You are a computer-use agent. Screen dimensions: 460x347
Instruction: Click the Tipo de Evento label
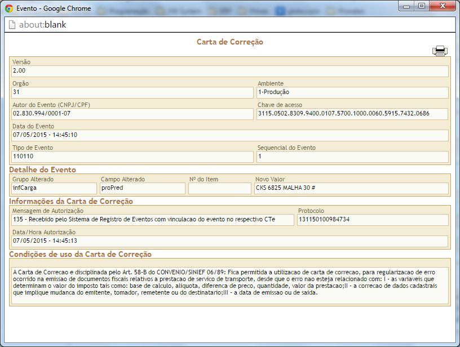33,148
